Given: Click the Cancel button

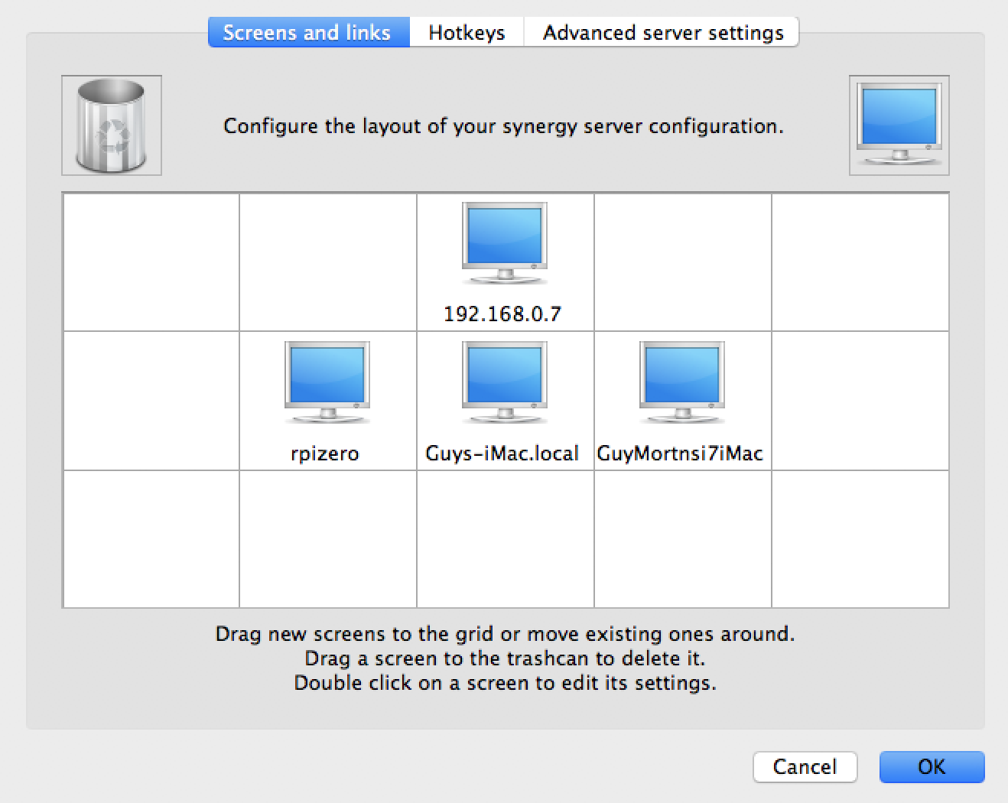Looking at the screenshot, I should pos(805,766).
